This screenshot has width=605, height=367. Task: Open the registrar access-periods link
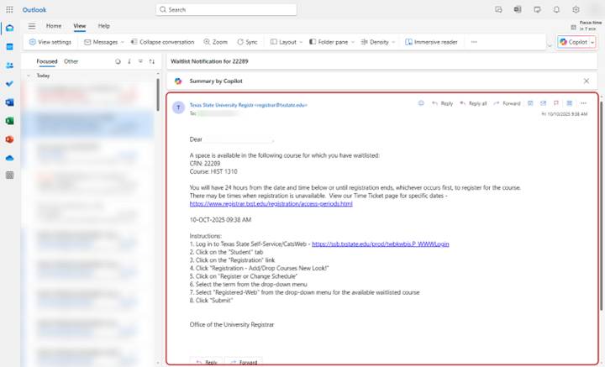pos(271,203)
